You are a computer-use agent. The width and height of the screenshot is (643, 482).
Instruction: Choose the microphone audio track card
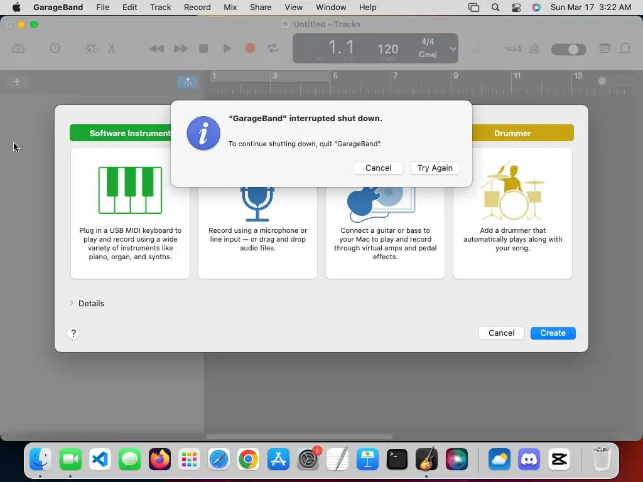click(257, 233)
